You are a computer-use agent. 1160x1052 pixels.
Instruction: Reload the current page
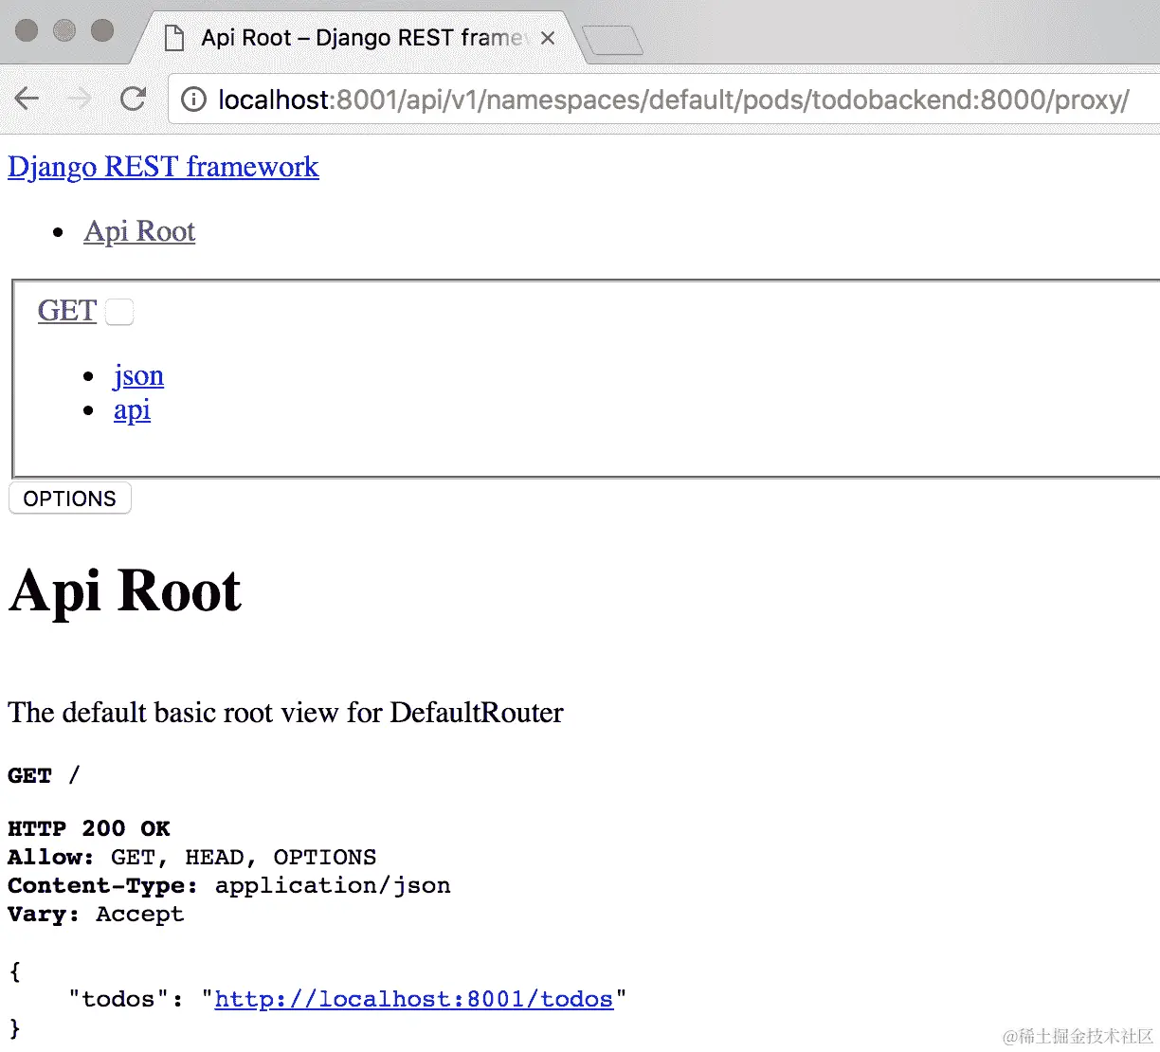[x=133, y=99]
